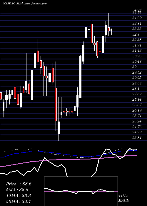Click the 5MA : 33.6 readout
Screen dimensions: 147x206
click(x=17, y=190)
